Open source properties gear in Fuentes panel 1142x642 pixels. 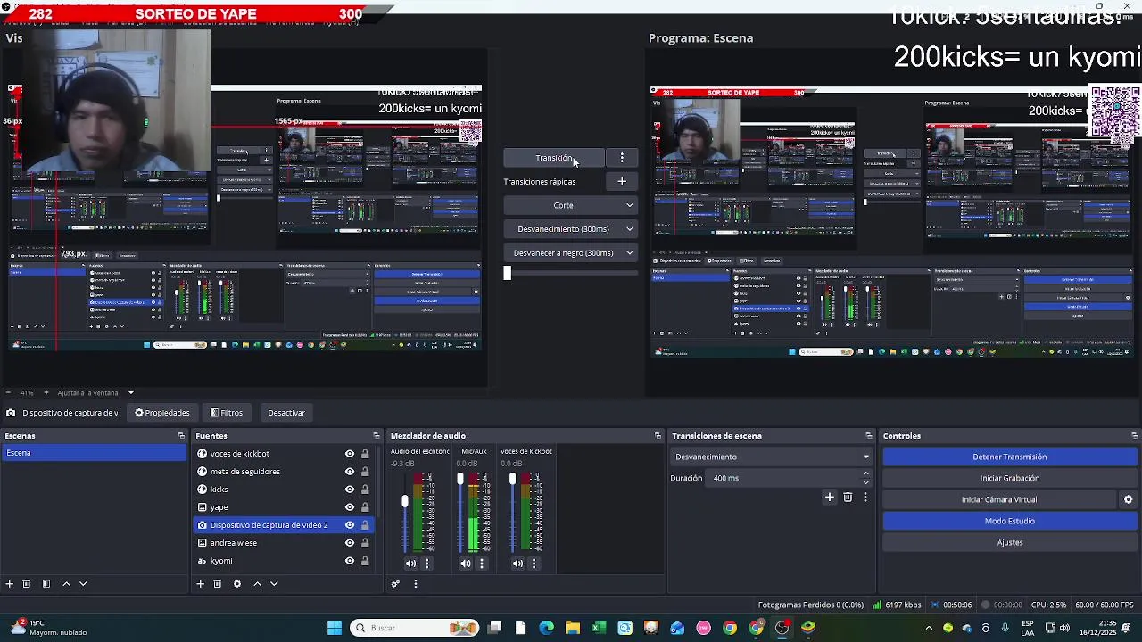(x=237, y=584)
